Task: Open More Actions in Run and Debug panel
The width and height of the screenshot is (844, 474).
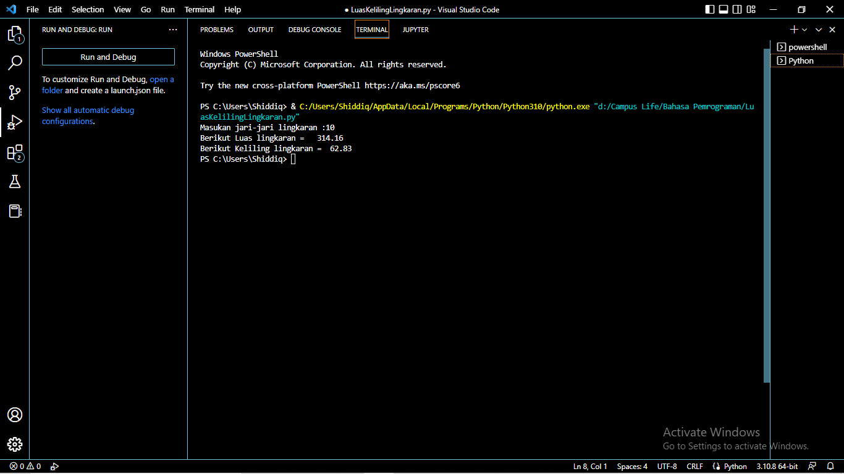Action: pyautogui.click(x=173, y=29)
